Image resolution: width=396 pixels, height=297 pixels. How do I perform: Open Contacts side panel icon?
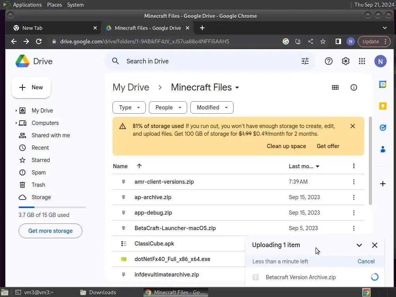382,149
